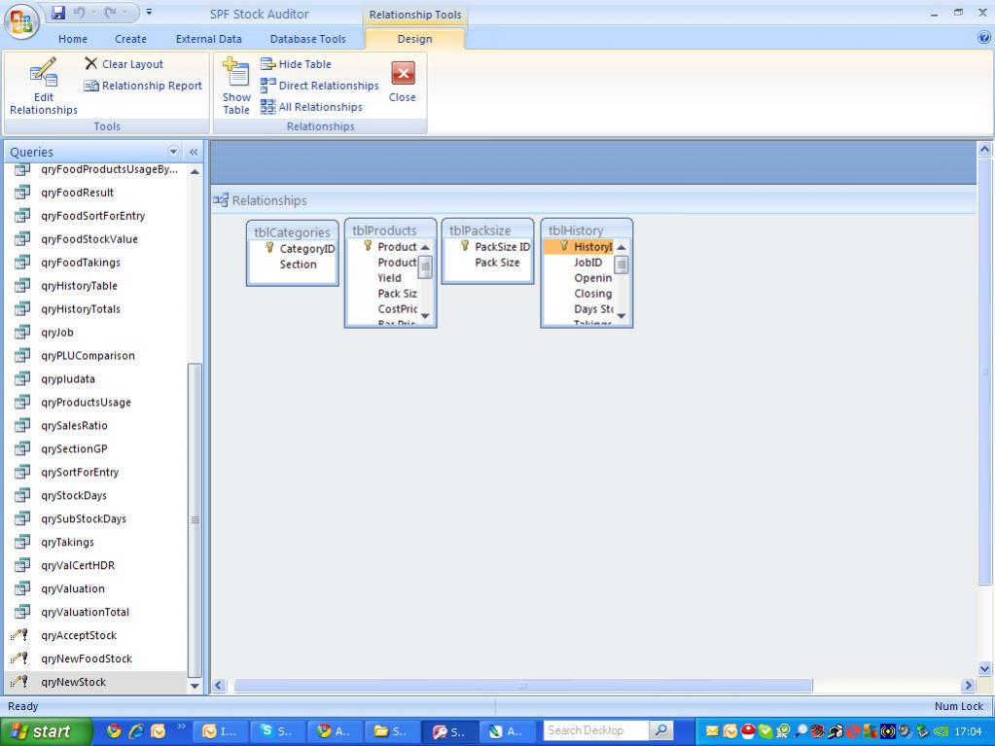
Task: Show Direct Relationships
Action: pos(319,86)
